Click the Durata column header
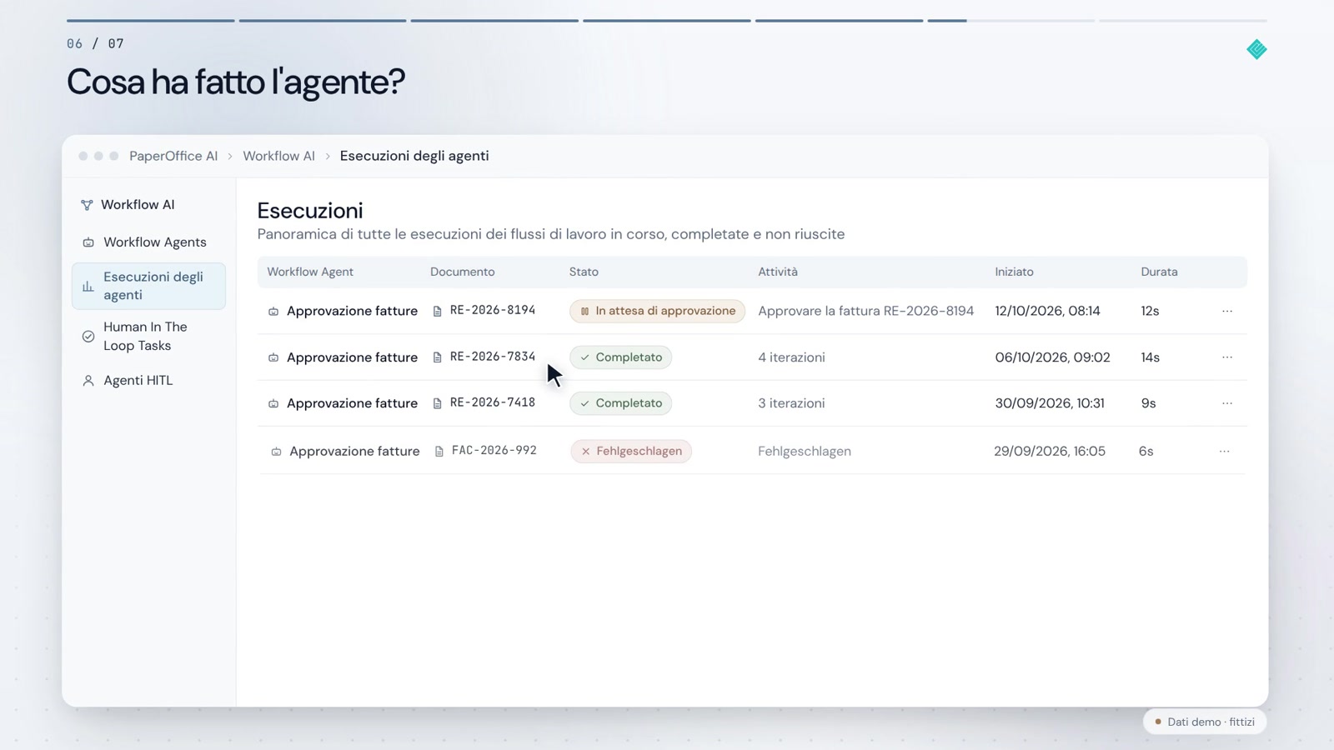This screenshot has width=1334, height=750. (x=1159, y=272)
